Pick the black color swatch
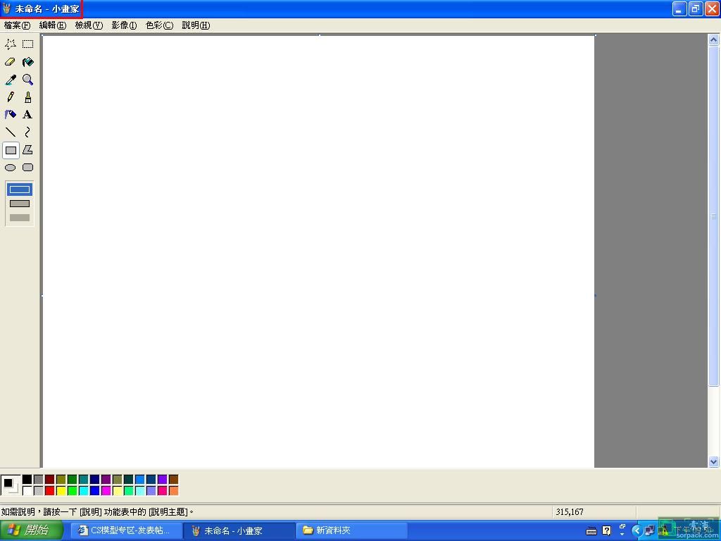This screenshot has width=721, height=541. click(x=27, y=480)
